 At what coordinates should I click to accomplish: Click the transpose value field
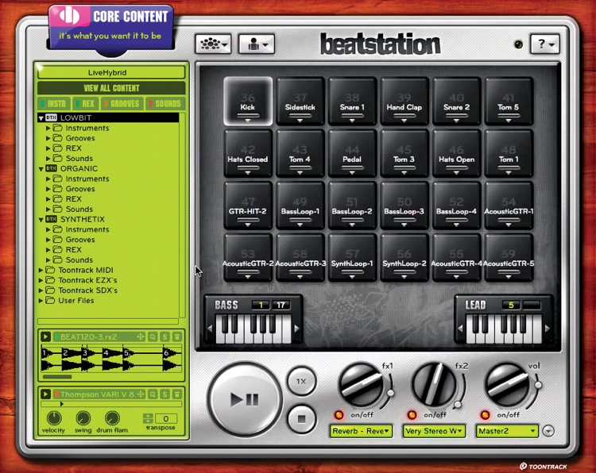[x=166, y=418]
